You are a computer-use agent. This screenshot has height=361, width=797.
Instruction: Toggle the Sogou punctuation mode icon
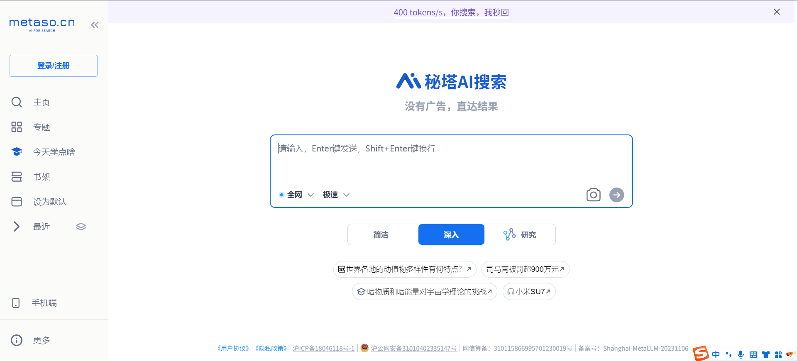[729, 354]
